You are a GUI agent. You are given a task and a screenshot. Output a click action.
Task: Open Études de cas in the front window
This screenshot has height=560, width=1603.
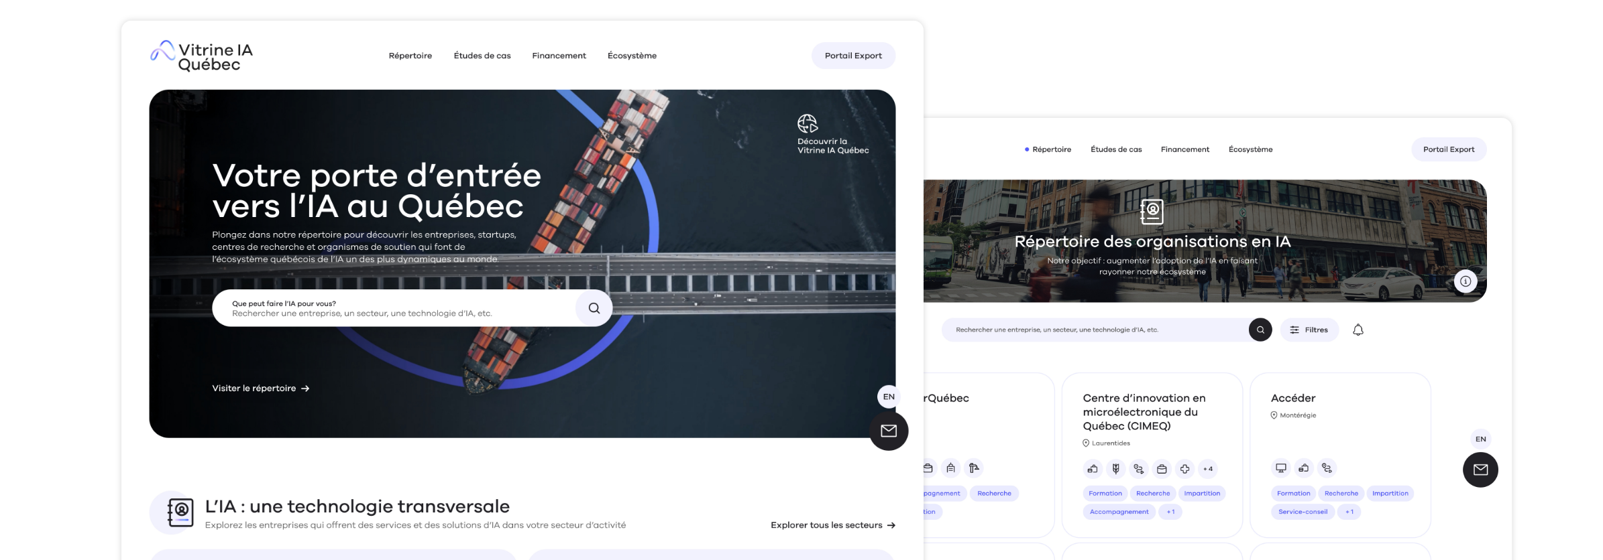pos(482,56)
